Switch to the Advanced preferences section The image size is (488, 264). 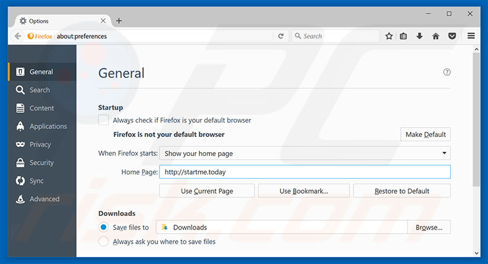[x=44, y=199]
